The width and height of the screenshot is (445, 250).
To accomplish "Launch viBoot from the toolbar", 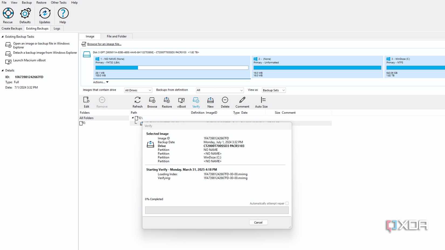I will point(181,102).
